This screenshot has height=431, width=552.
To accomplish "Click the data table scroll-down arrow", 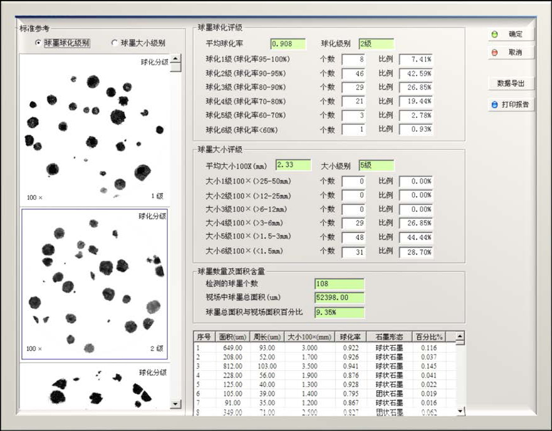I will (460, 411).
